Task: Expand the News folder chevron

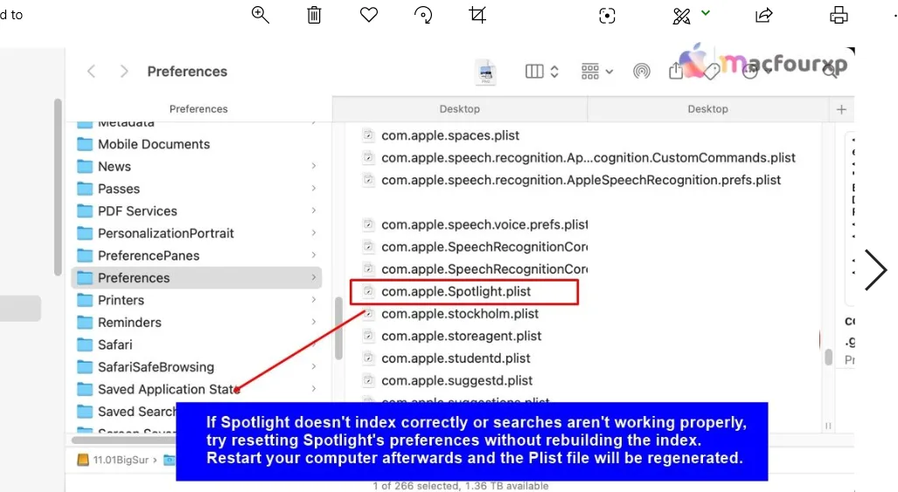Action: pos(314,166)
